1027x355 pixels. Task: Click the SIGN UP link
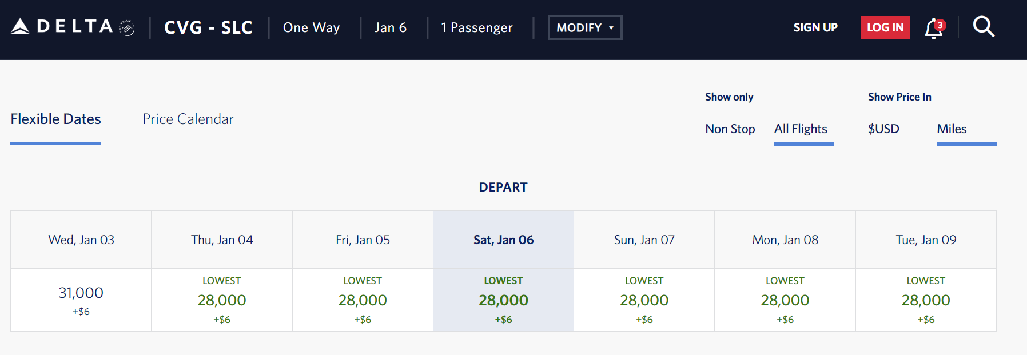[x=815, y=27]
